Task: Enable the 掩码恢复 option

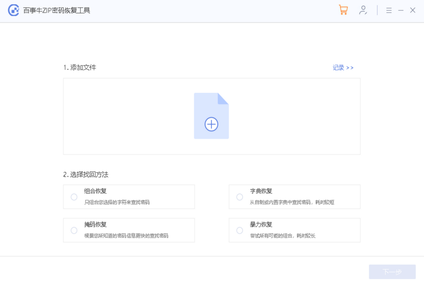Action: (74, 230)
